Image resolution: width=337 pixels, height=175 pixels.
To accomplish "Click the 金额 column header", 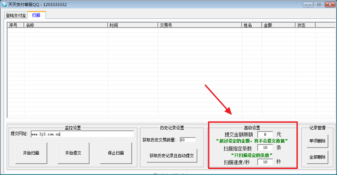I will click(278, 25).
